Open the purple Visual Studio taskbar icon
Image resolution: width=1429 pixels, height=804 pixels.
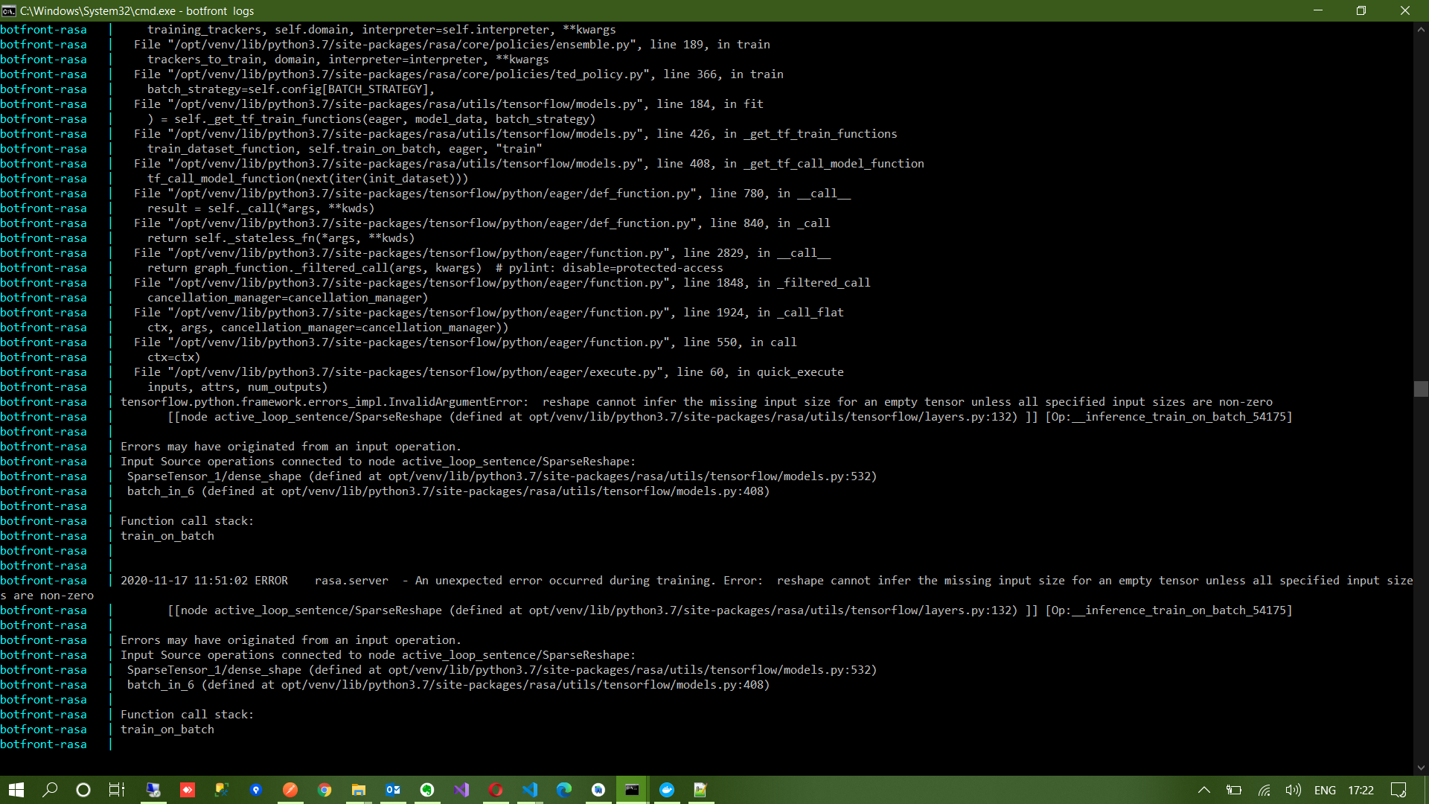pos(461,790)
